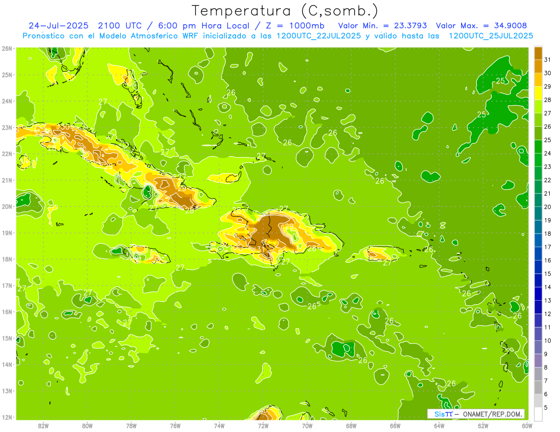Click the "23N" latitude axis label

click(x=7, y=127)
